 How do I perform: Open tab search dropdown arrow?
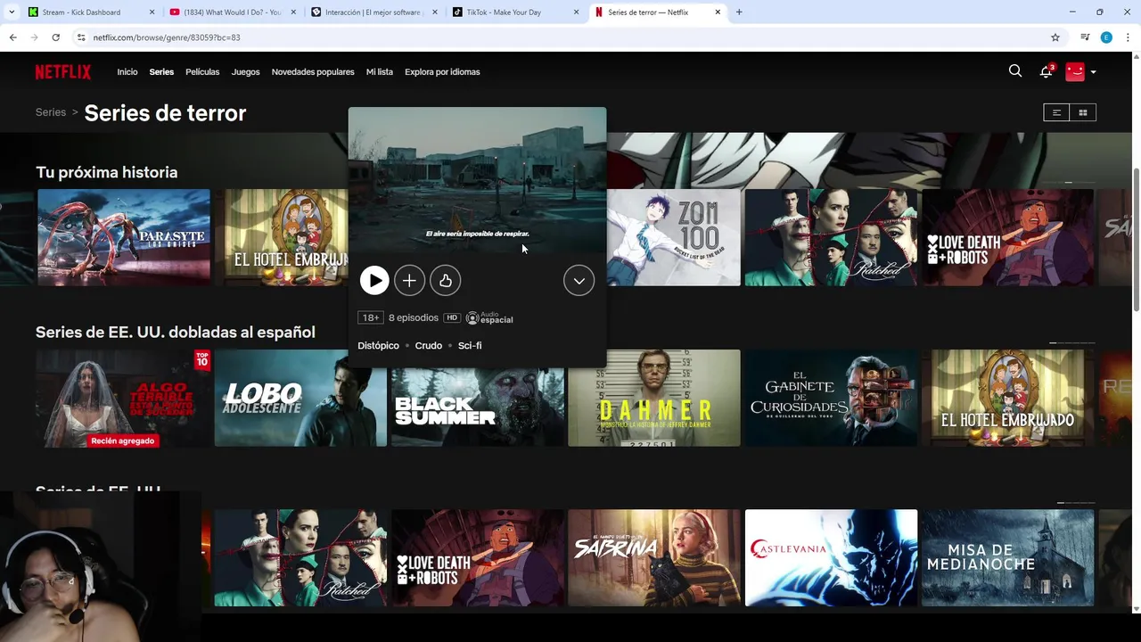(x=12, y=12)
